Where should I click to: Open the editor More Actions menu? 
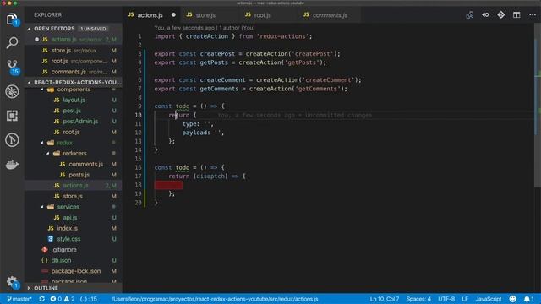[x=533, y=15]
